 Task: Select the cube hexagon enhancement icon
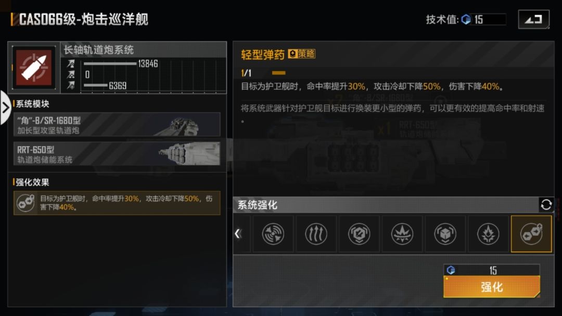[x=445, y=234]
